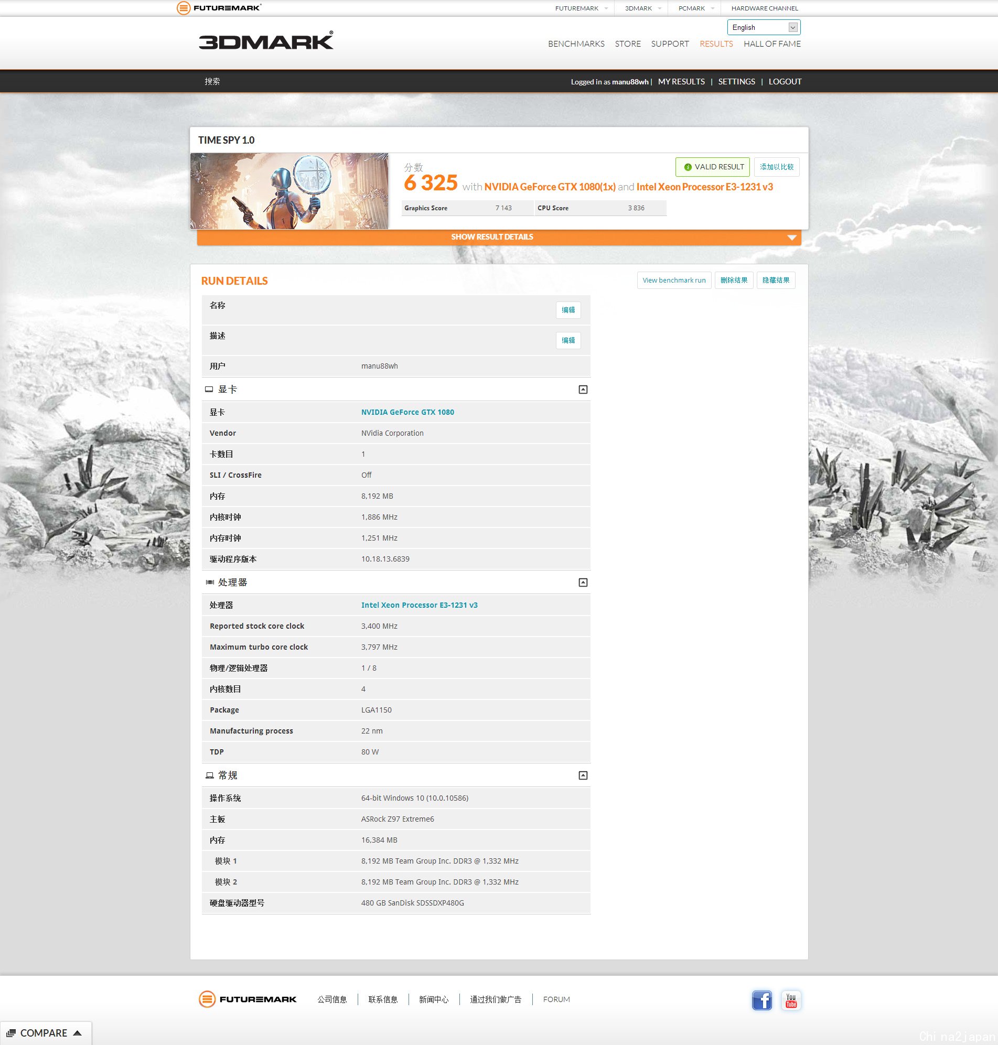Click Intel Xeon E3-1231 v3 in score header
Viewport: 998px width, 1045px height.
tap(704, 187)
